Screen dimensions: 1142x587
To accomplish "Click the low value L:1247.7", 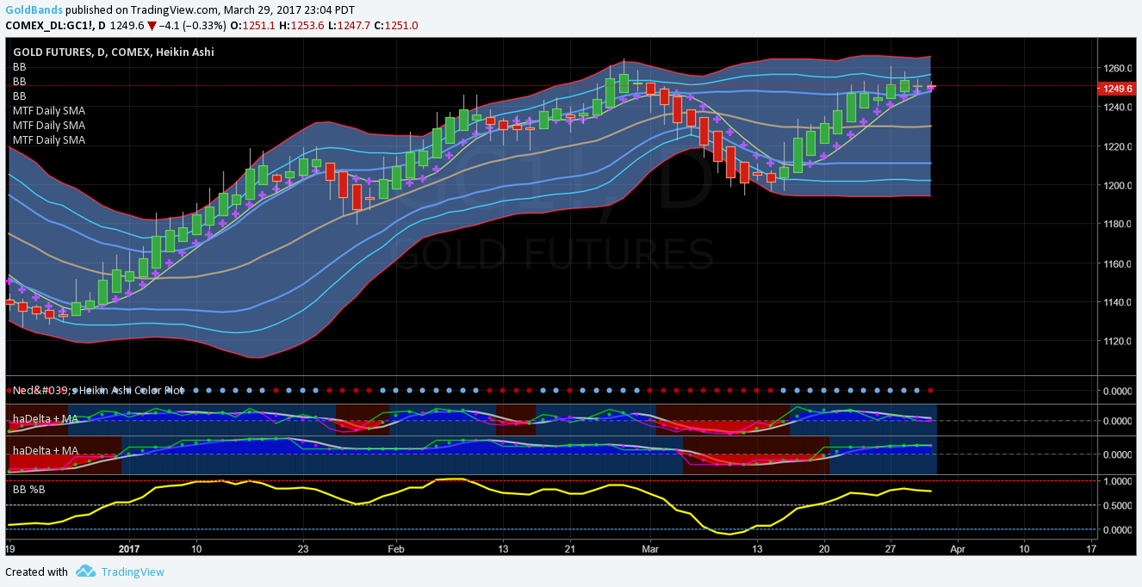I will pyautogui.click(x=350, y=25).
